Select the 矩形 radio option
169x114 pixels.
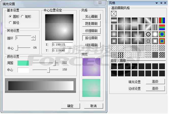point(22,17)
